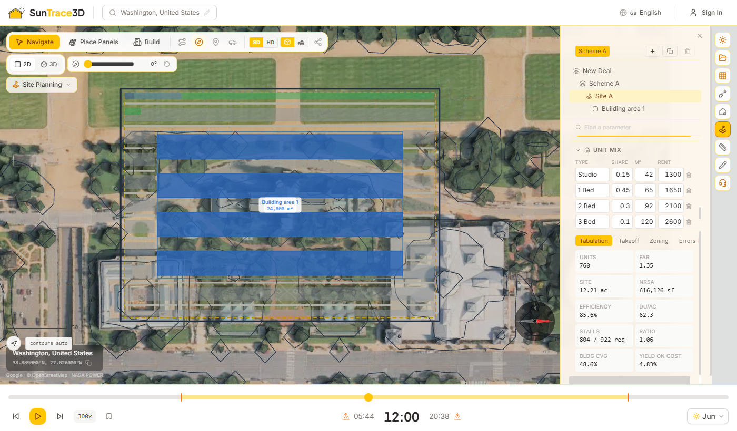Click the share icon in toolbar

318,42
